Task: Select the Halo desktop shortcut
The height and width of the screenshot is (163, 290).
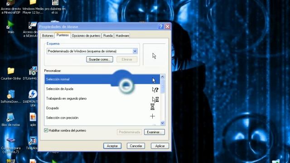Action: [11, 27]
